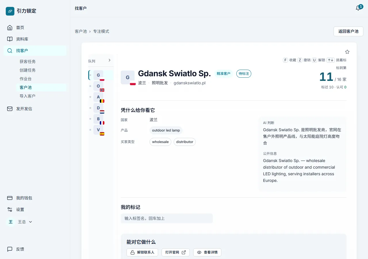Click the 查看详情 button
Viewport: 368px width, 259px height.
click(x=207, y=252)
